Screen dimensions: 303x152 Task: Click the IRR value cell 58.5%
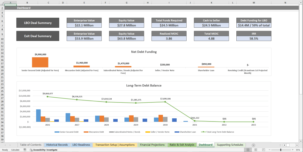254,38
